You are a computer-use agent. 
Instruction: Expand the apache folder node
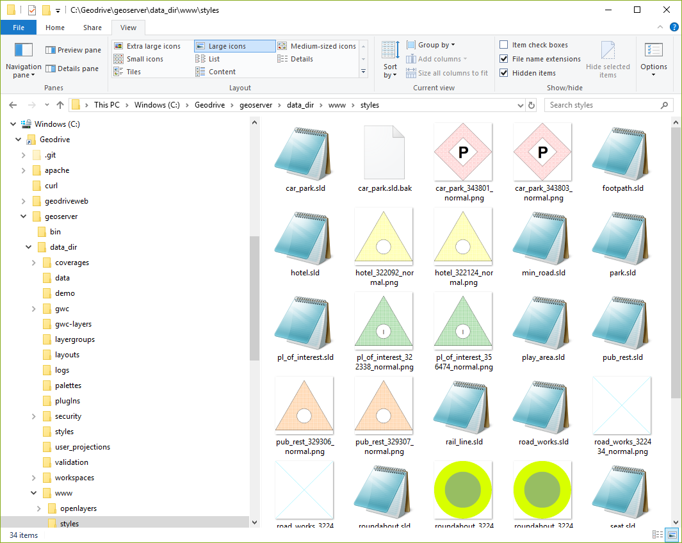click(x=24, y=170)
